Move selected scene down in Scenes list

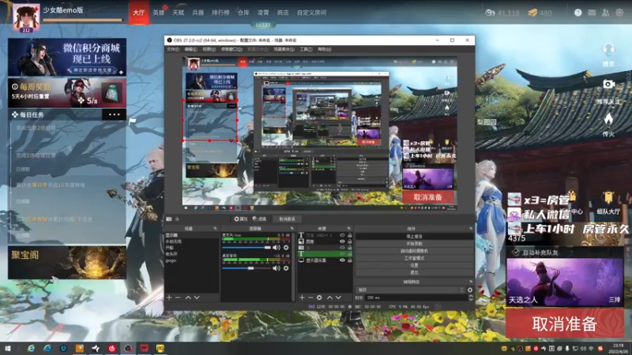(x=197, y=297)
